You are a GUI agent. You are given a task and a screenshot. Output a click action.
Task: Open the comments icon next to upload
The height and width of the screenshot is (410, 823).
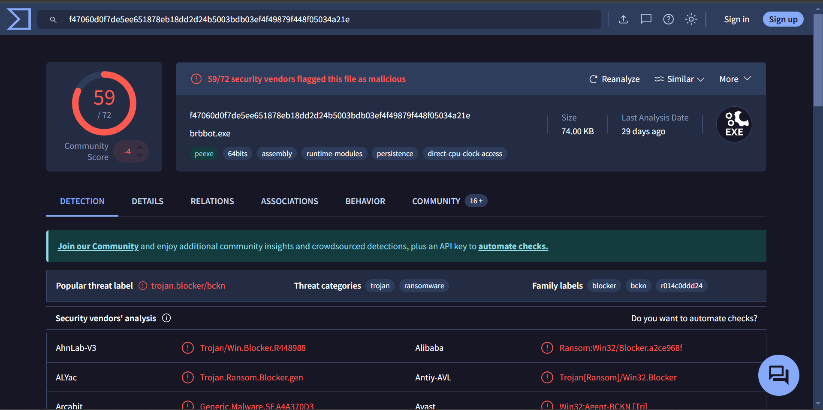click(646, 19)
